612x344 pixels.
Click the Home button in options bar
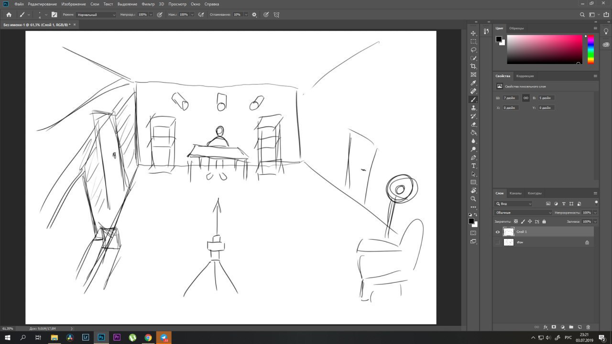[x=9, y=15]
